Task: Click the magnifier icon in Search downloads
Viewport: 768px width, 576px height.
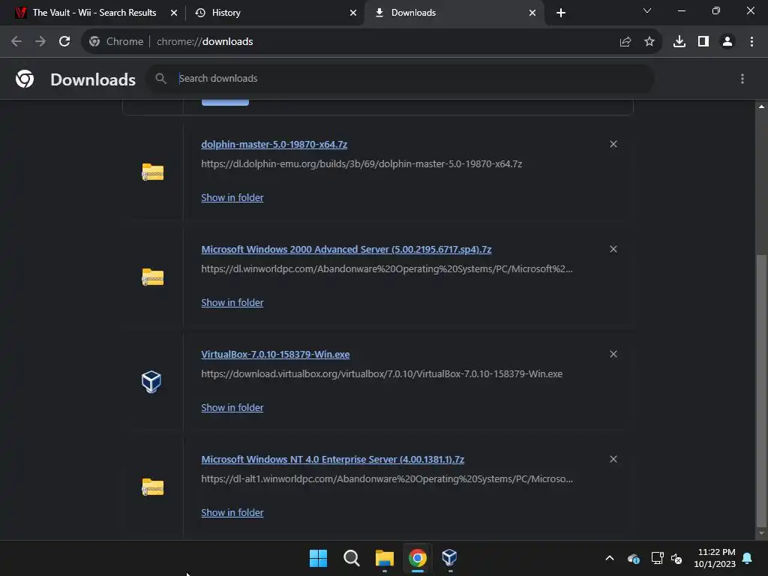Action: 160,78
